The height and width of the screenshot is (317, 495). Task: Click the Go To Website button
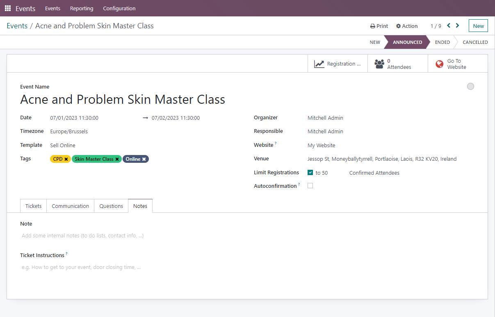(x=458, y=64)
